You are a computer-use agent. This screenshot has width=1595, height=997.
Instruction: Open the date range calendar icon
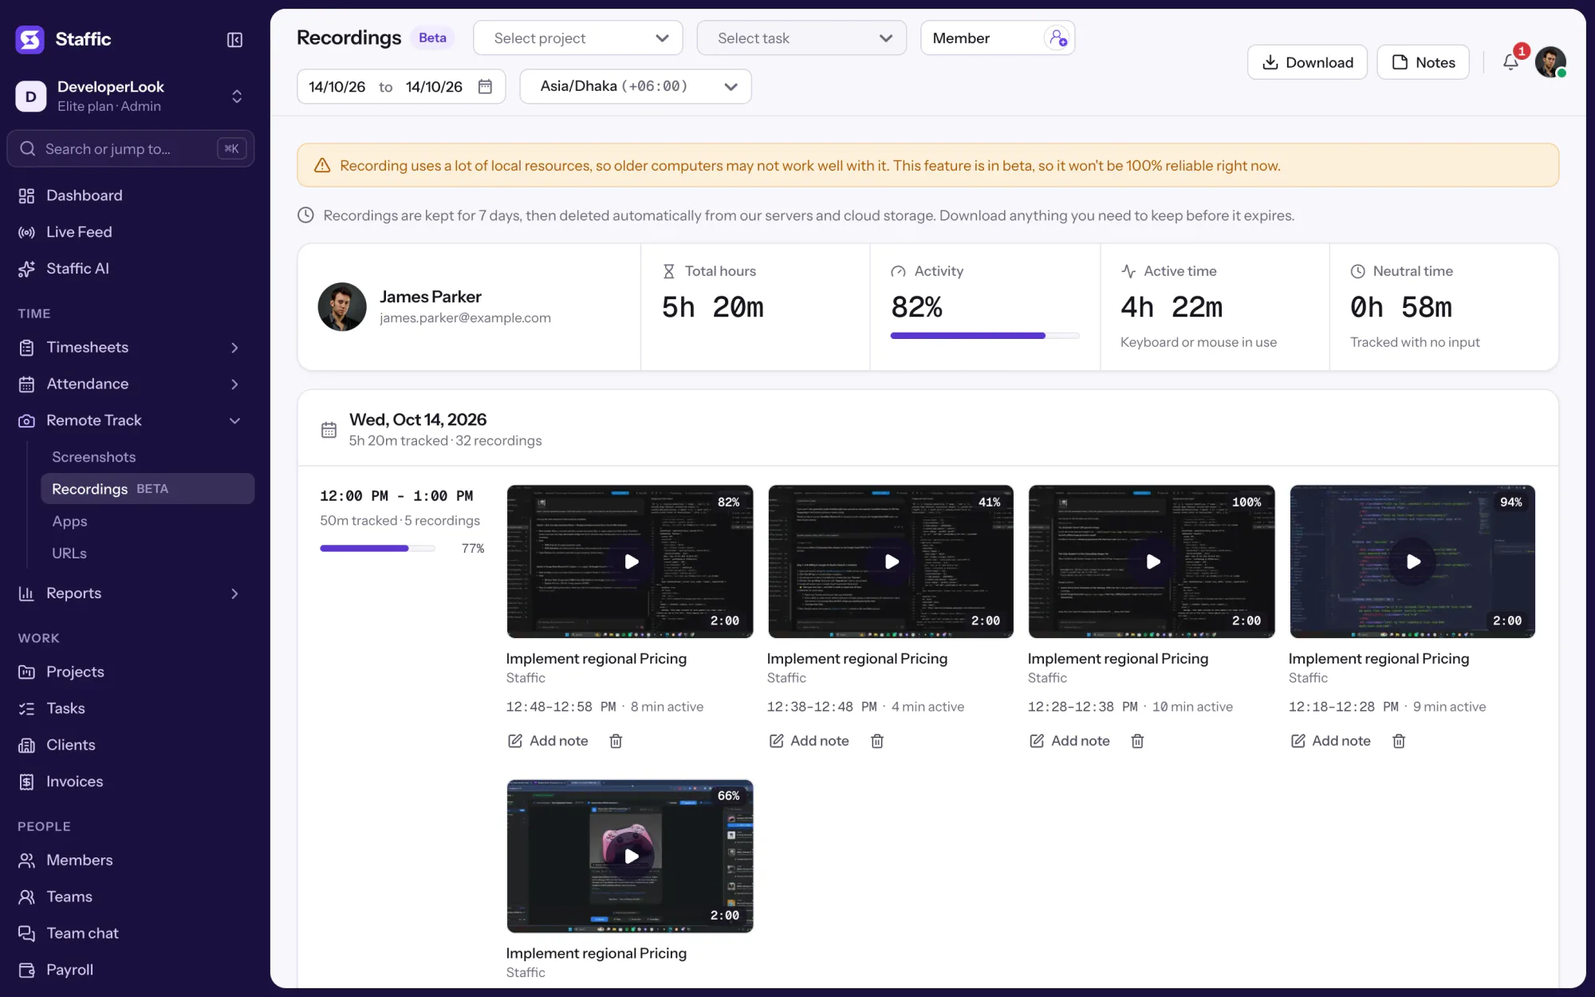coord(485,86)
